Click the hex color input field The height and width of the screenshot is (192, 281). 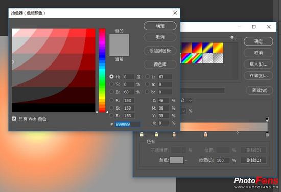127,124
